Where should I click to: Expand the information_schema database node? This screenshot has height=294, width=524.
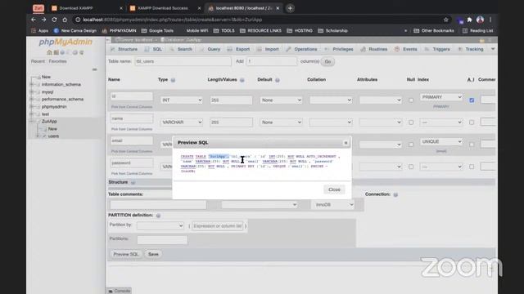32,84
